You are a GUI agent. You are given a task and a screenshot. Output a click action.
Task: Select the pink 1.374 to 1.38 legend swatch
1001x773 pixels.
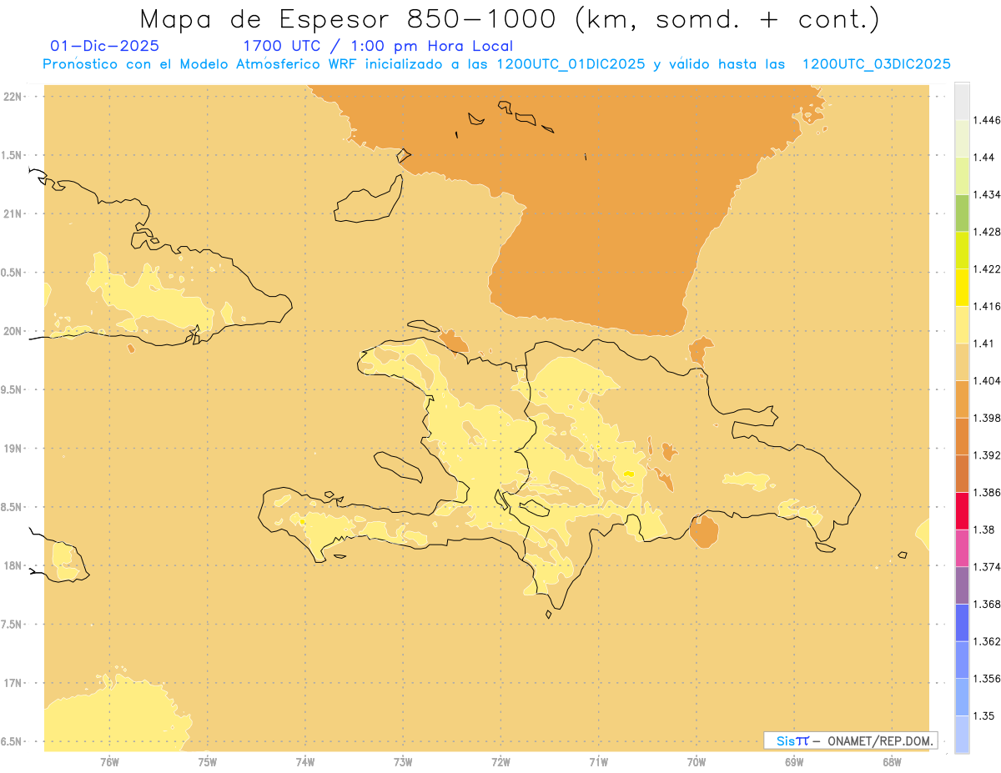pyautogui.click(x=962, y=548)
